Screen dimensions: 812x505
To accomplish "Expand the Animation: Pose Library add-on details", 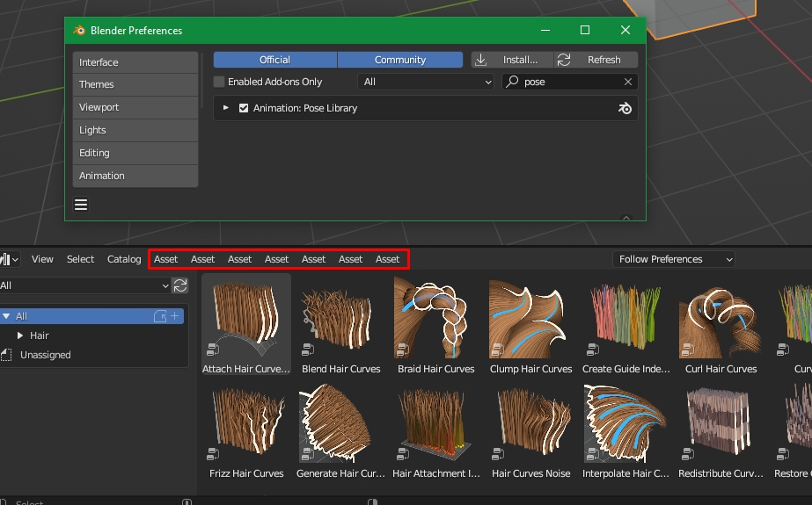I will pos(226,108).
